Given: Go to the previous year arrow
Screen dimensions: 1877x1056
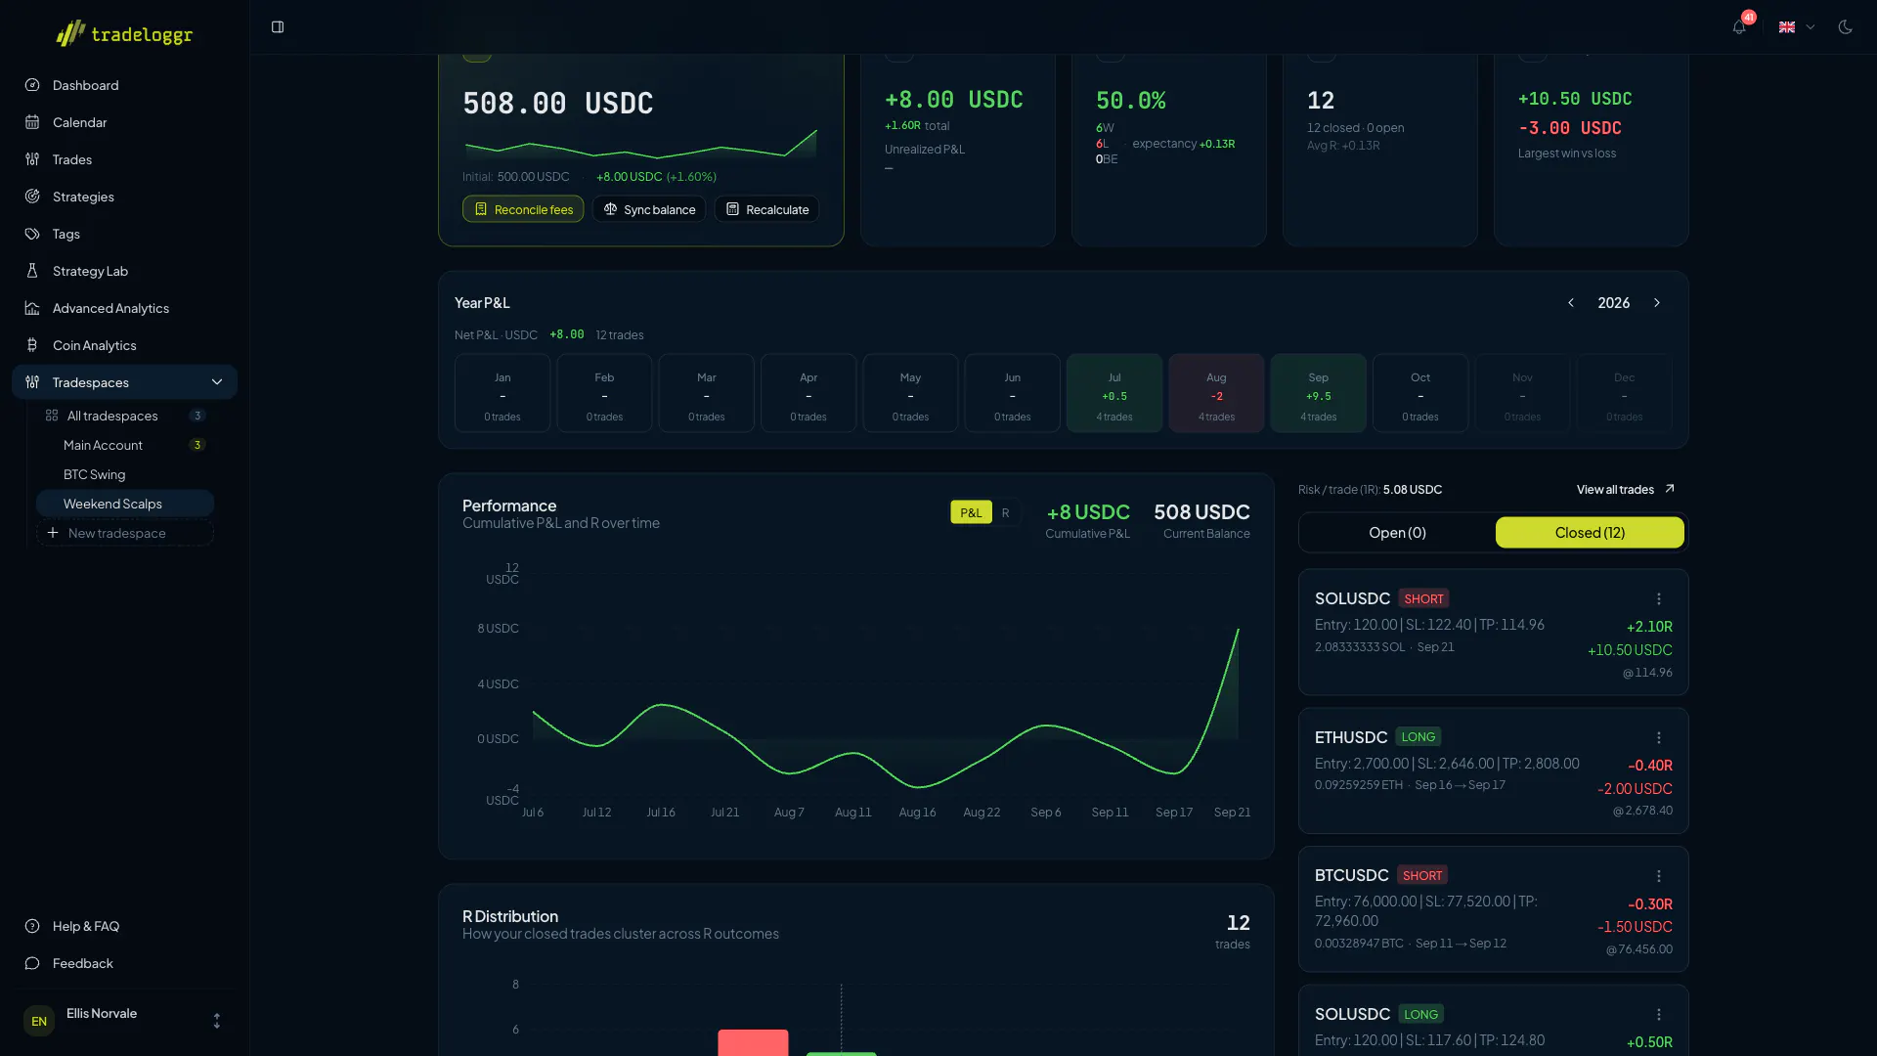Looking at the screenshot, I should pyautogui.click(x=1571, y=303).
